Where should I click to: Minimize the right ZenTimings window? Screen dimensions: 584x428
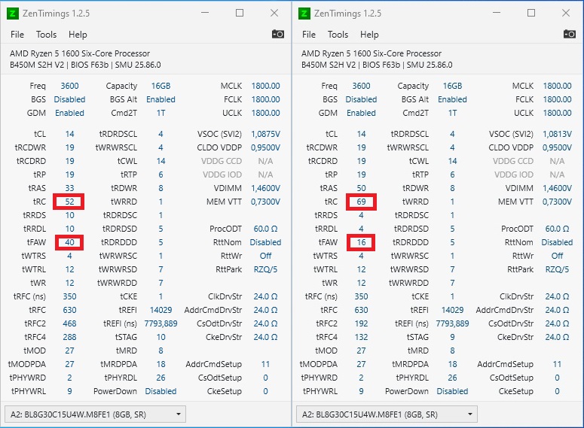tap(497, 13)
